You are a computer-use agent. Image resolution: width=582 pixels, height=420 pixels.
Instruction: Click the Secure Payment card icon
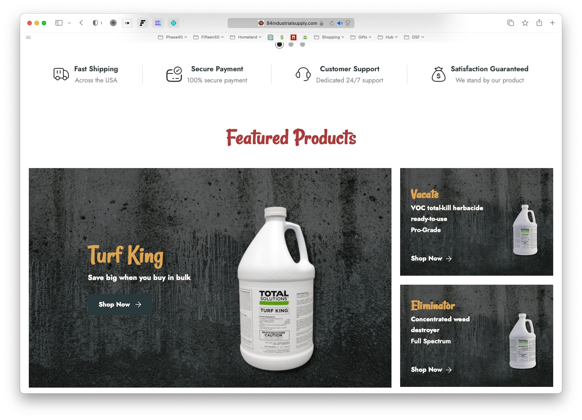174,74
